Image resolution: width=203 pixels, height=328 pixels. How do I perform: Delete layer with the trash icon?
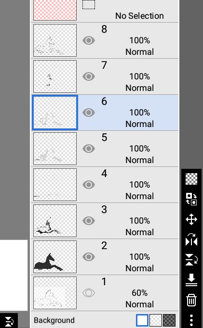coord(191,300)
